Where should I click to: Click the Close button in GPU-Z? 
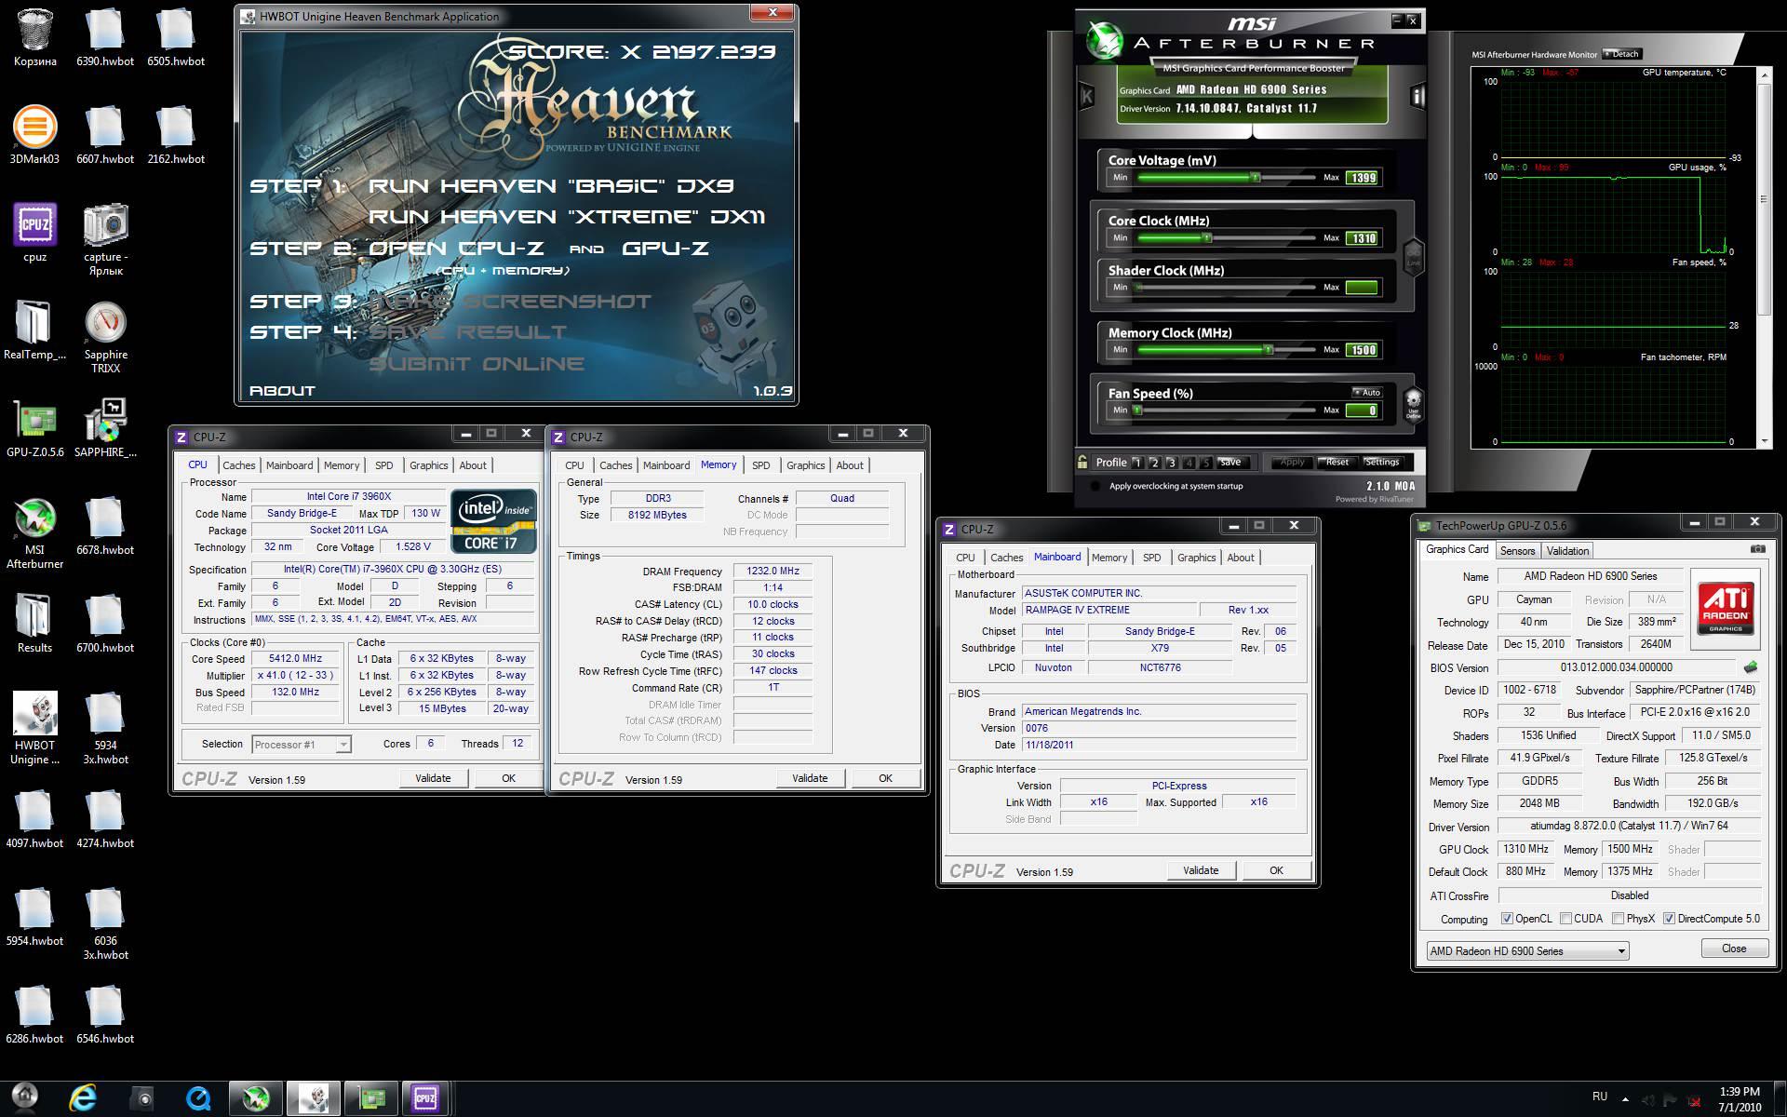[1734, 949]
